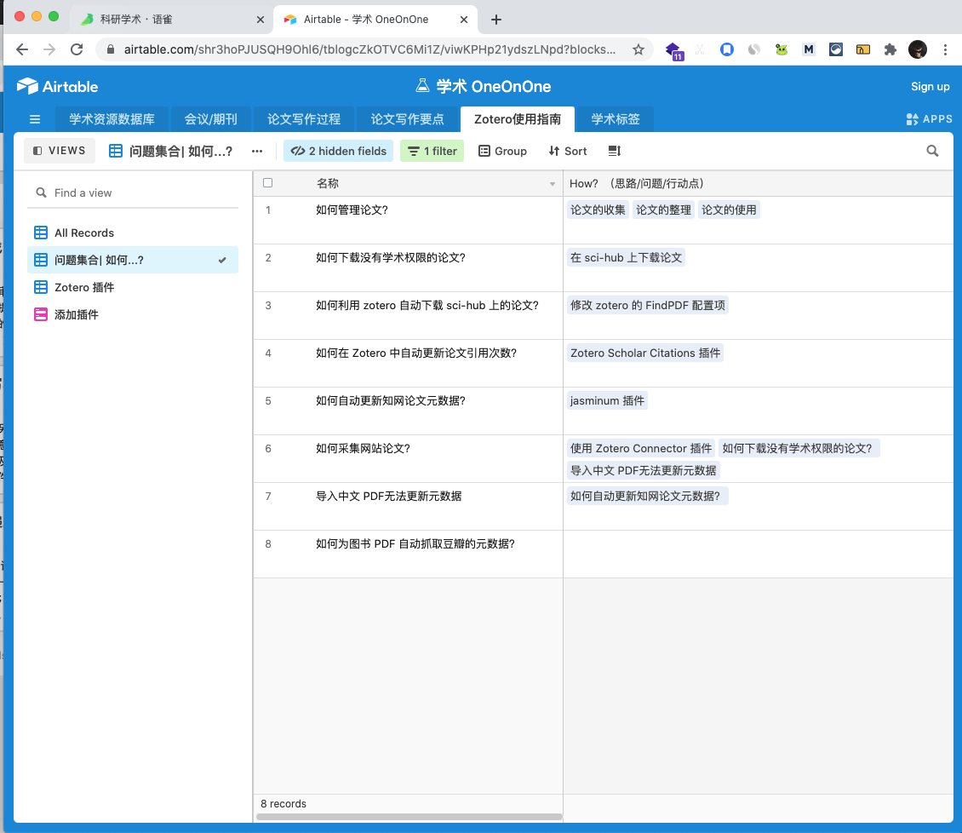Open Zotero Scholar Citations 插件 linked record

[x=644, y=353]
